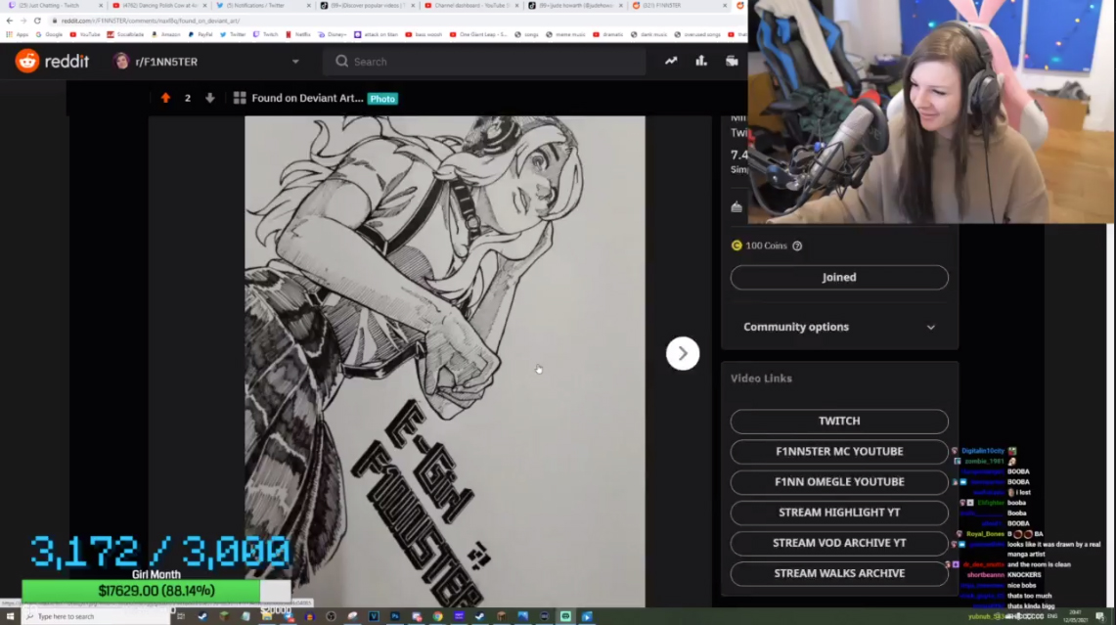Open the attack on titan bookmark

tap(377, 34)
